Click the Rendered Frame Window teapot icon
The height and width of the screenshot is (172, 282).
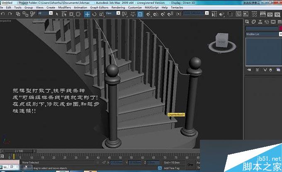click(x=270, y=14)
